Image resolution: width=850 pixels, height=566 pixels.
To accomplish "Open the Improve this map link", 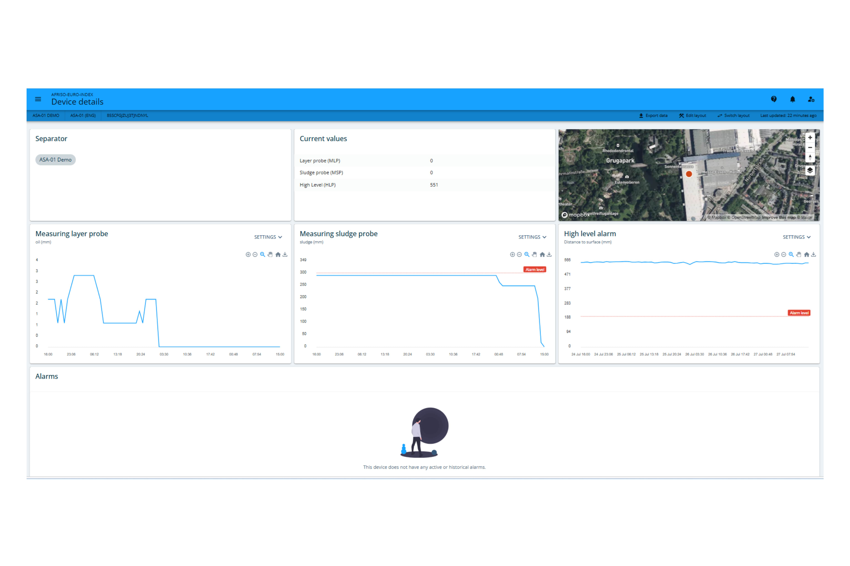I will click(778, 217).
